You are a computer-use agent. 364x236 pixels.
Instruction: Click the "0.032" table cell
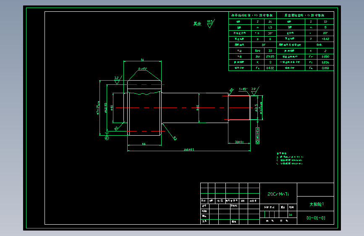270,68
